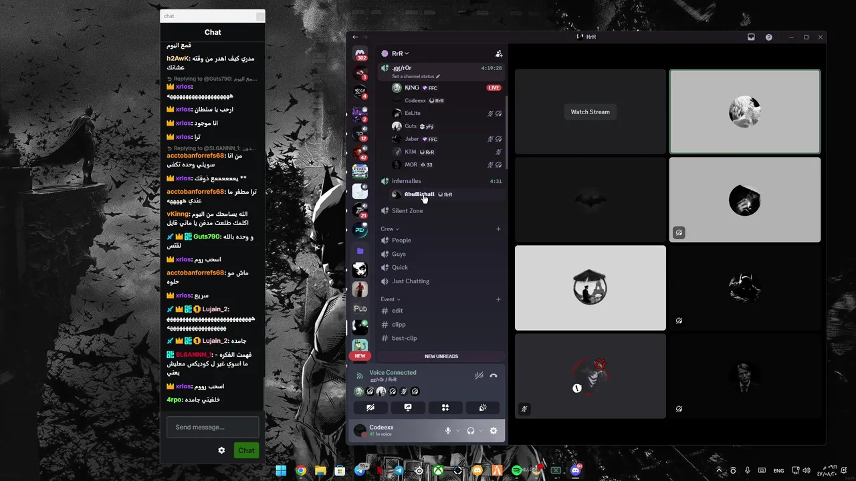
Task: Open soundboard button in voice panel
Action: [x=482, y=408]
